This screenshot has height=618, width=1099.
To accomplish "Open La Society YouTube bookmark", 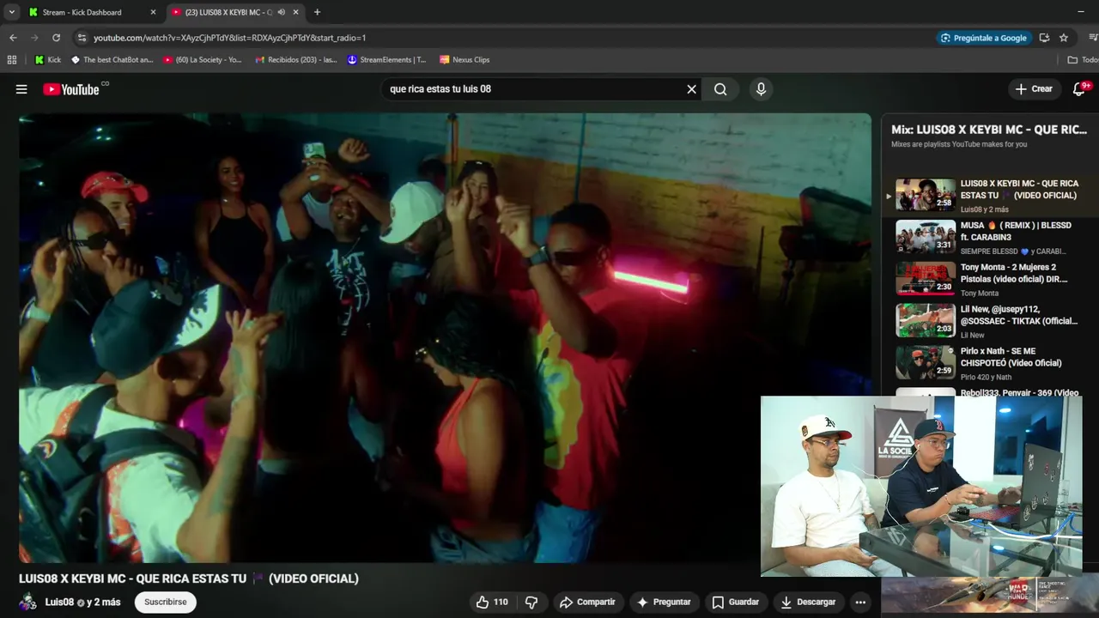I will (x=203, y=60).
